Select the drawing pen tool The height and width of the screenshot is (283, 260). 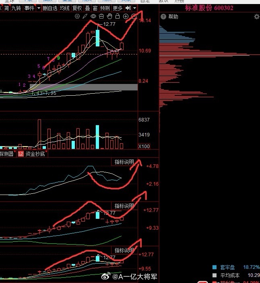click(x=85, y=17)
